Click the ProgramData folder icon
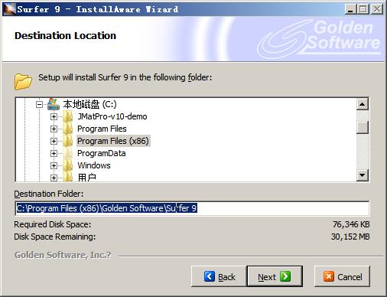Image resolution: width=387 pixels, height=297 pixels. tap(68, 153)
